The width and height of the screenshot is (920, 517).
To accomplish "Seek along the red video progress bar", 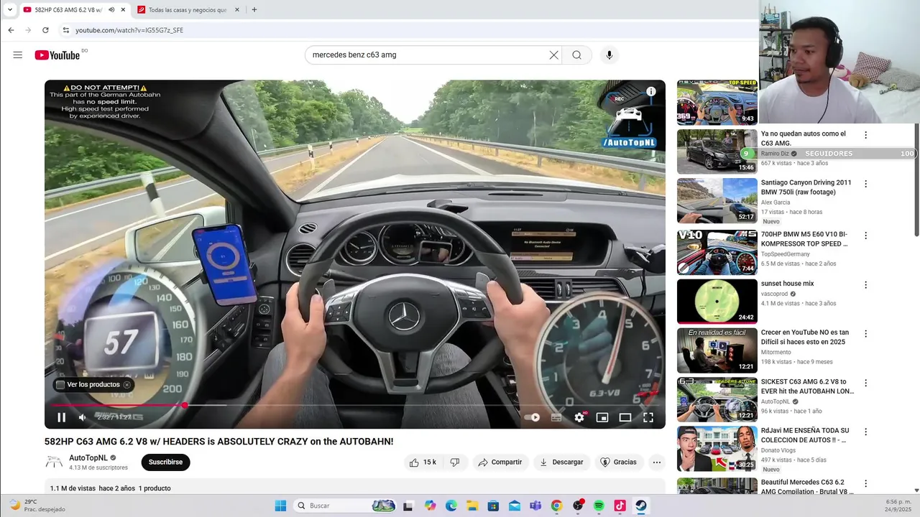I will (355, 406).
